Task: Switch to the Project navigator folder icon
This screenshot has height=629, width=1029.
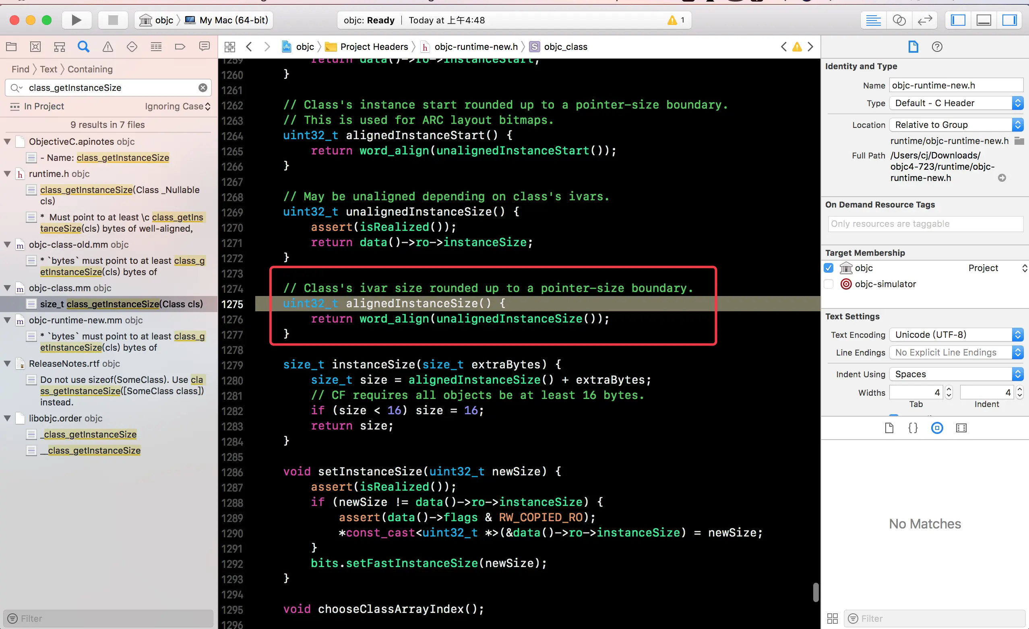Action: click(11, 47)
